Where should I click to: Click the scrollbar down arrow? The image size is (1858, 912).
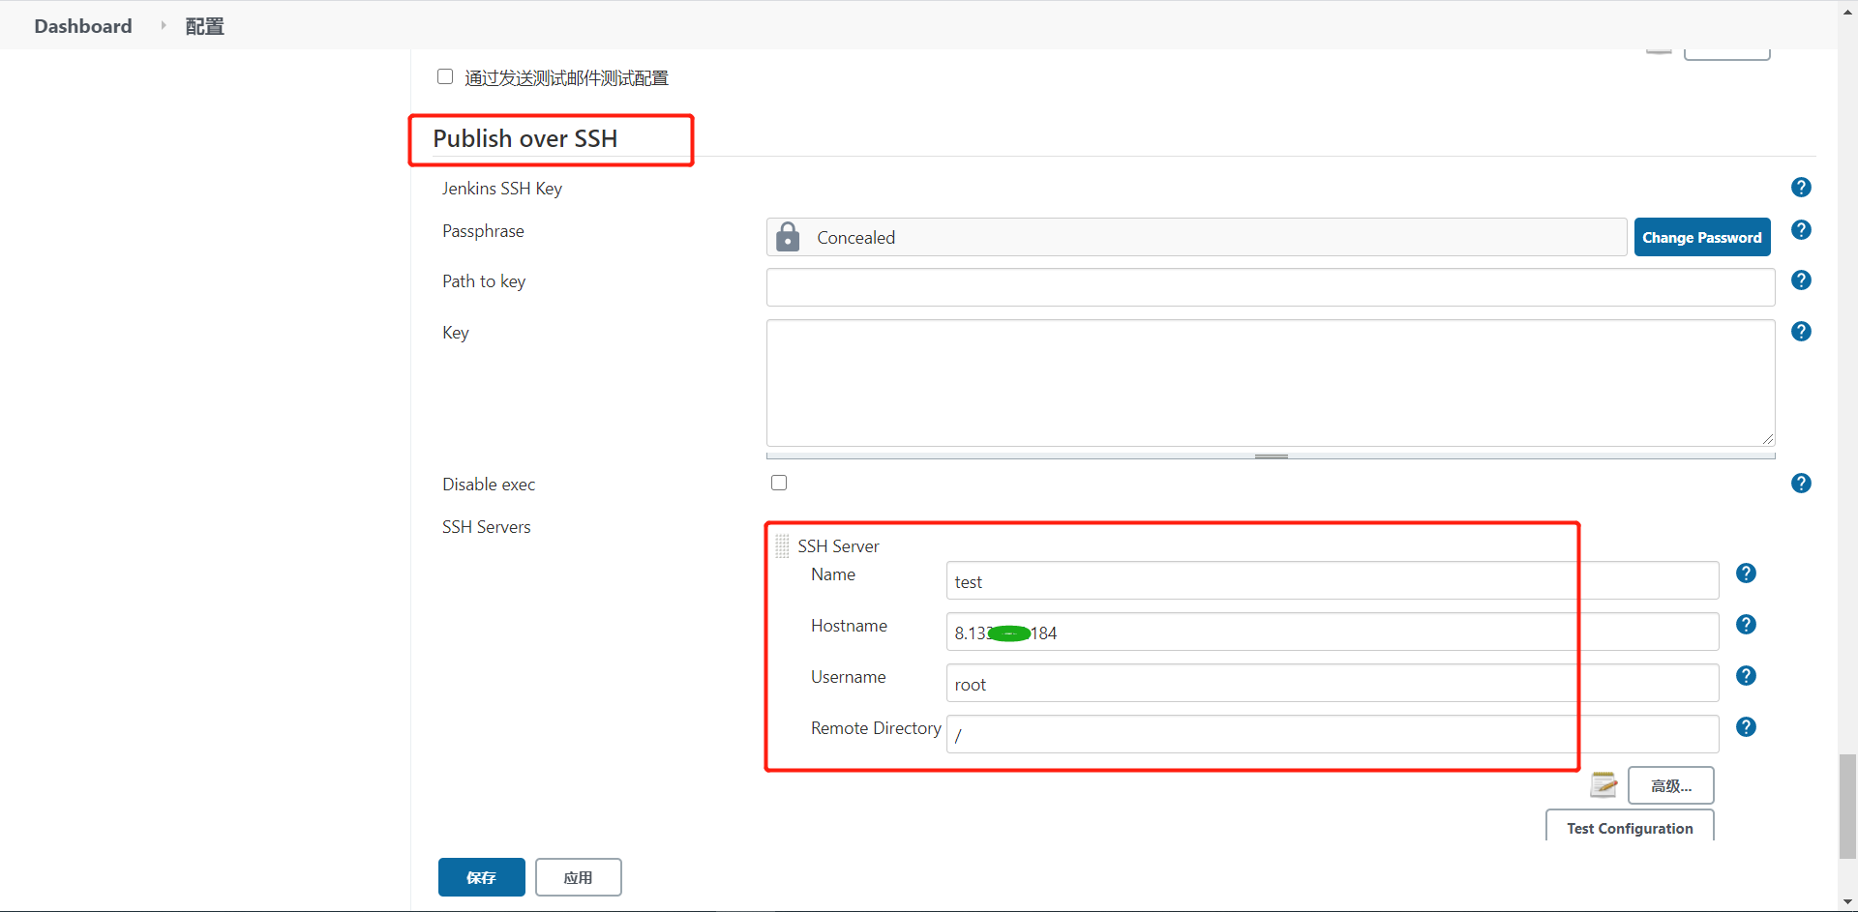(1848, 901)
